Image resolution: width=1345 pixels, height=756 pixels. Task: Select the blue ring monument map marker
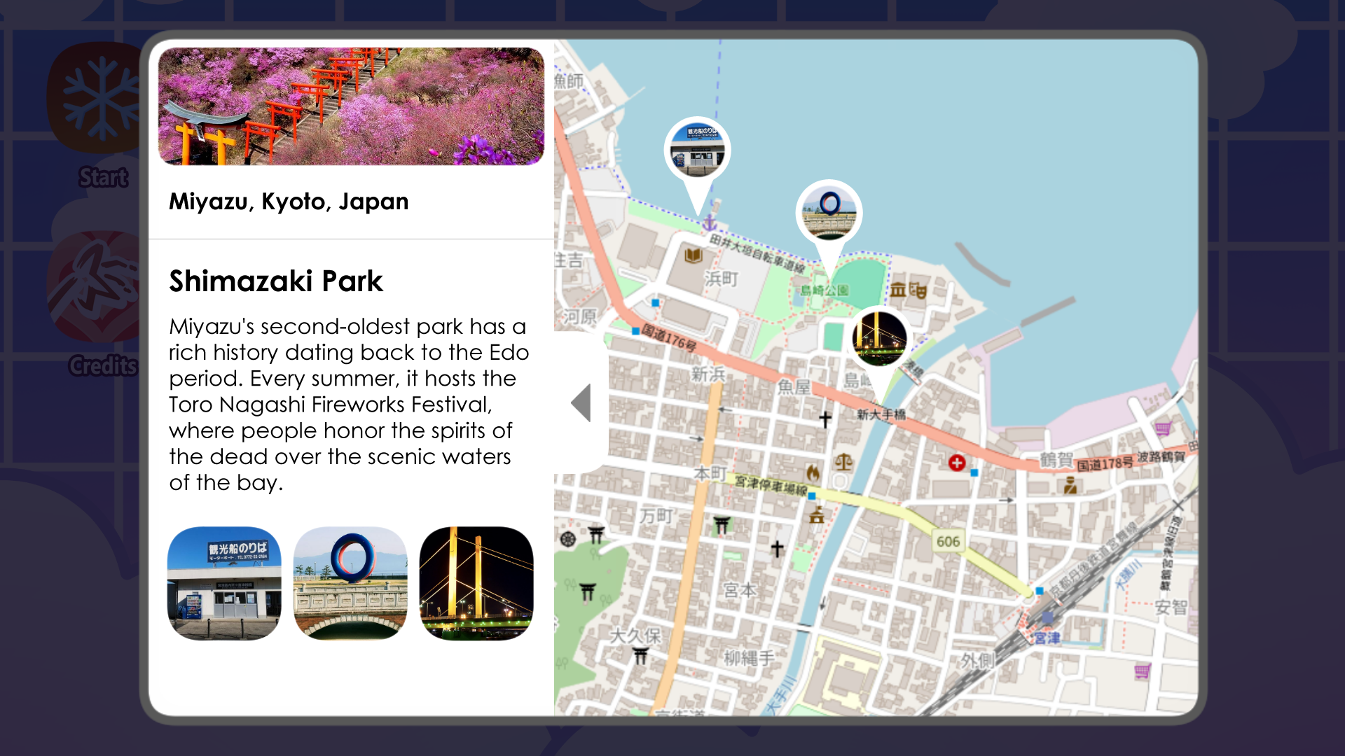point(829,210)
